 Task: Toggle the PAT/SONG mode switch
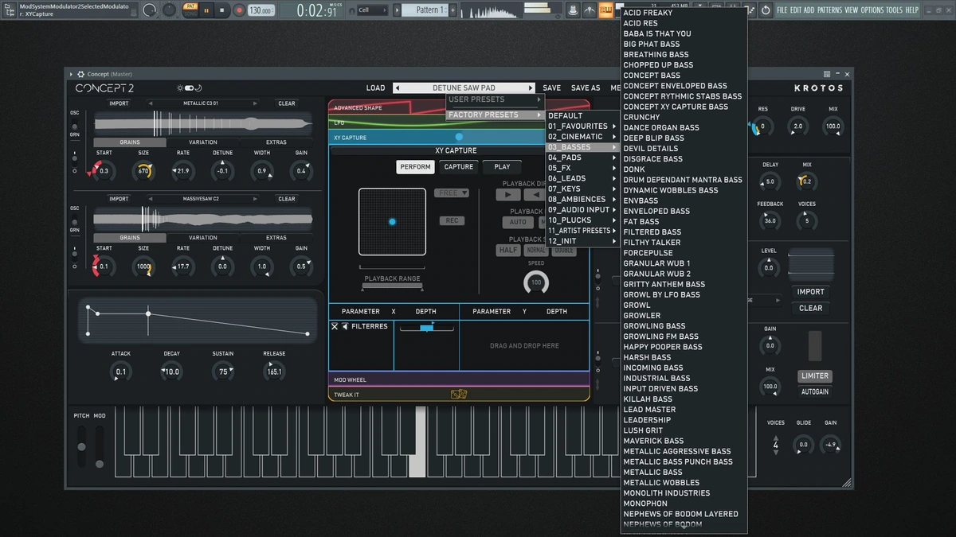tap(190, 10)
